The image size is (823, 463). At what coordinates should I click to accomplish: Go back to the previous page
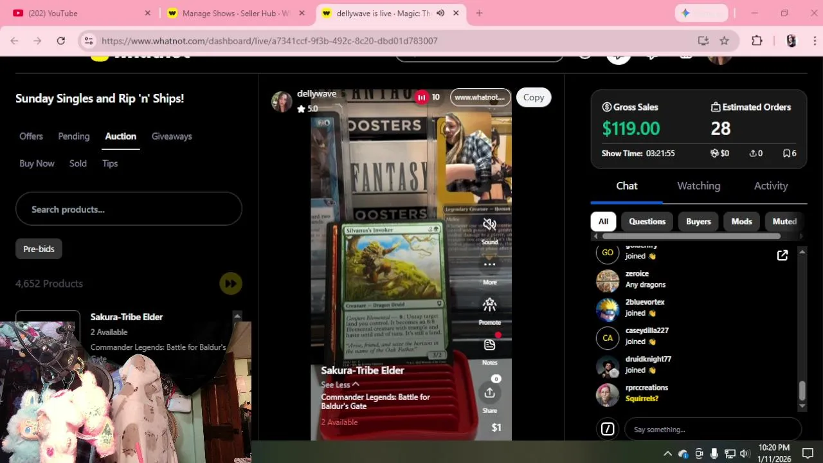click(14, 41)
